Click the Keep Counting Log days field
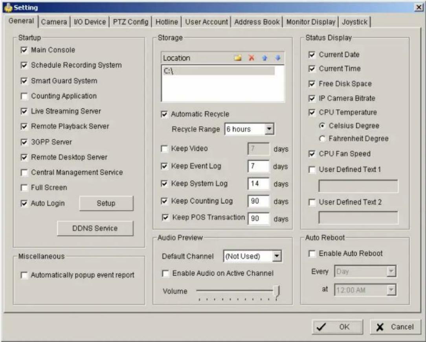Screen dimensions: 426x342 tap(258, 201)
